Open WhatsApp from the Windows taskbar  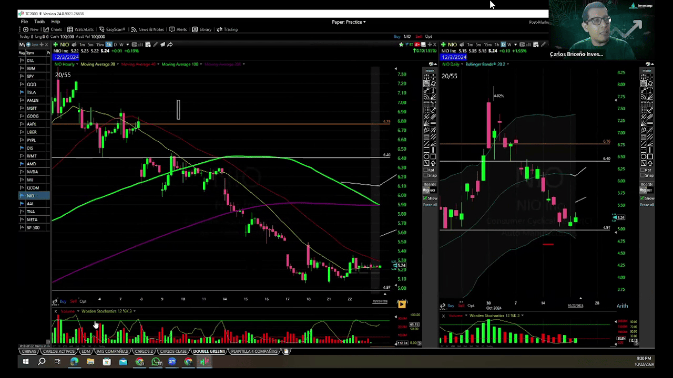156,362
